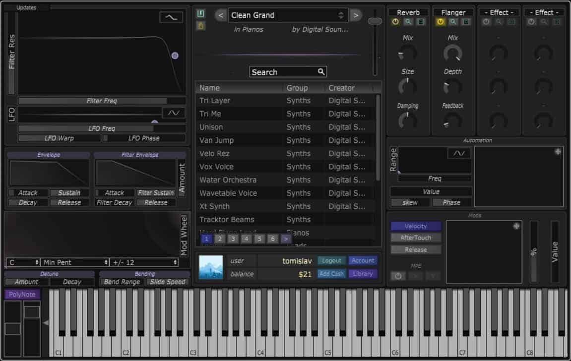Click the next page arrow in preset pager
The image size is (571, 361).
pos(286,239)
